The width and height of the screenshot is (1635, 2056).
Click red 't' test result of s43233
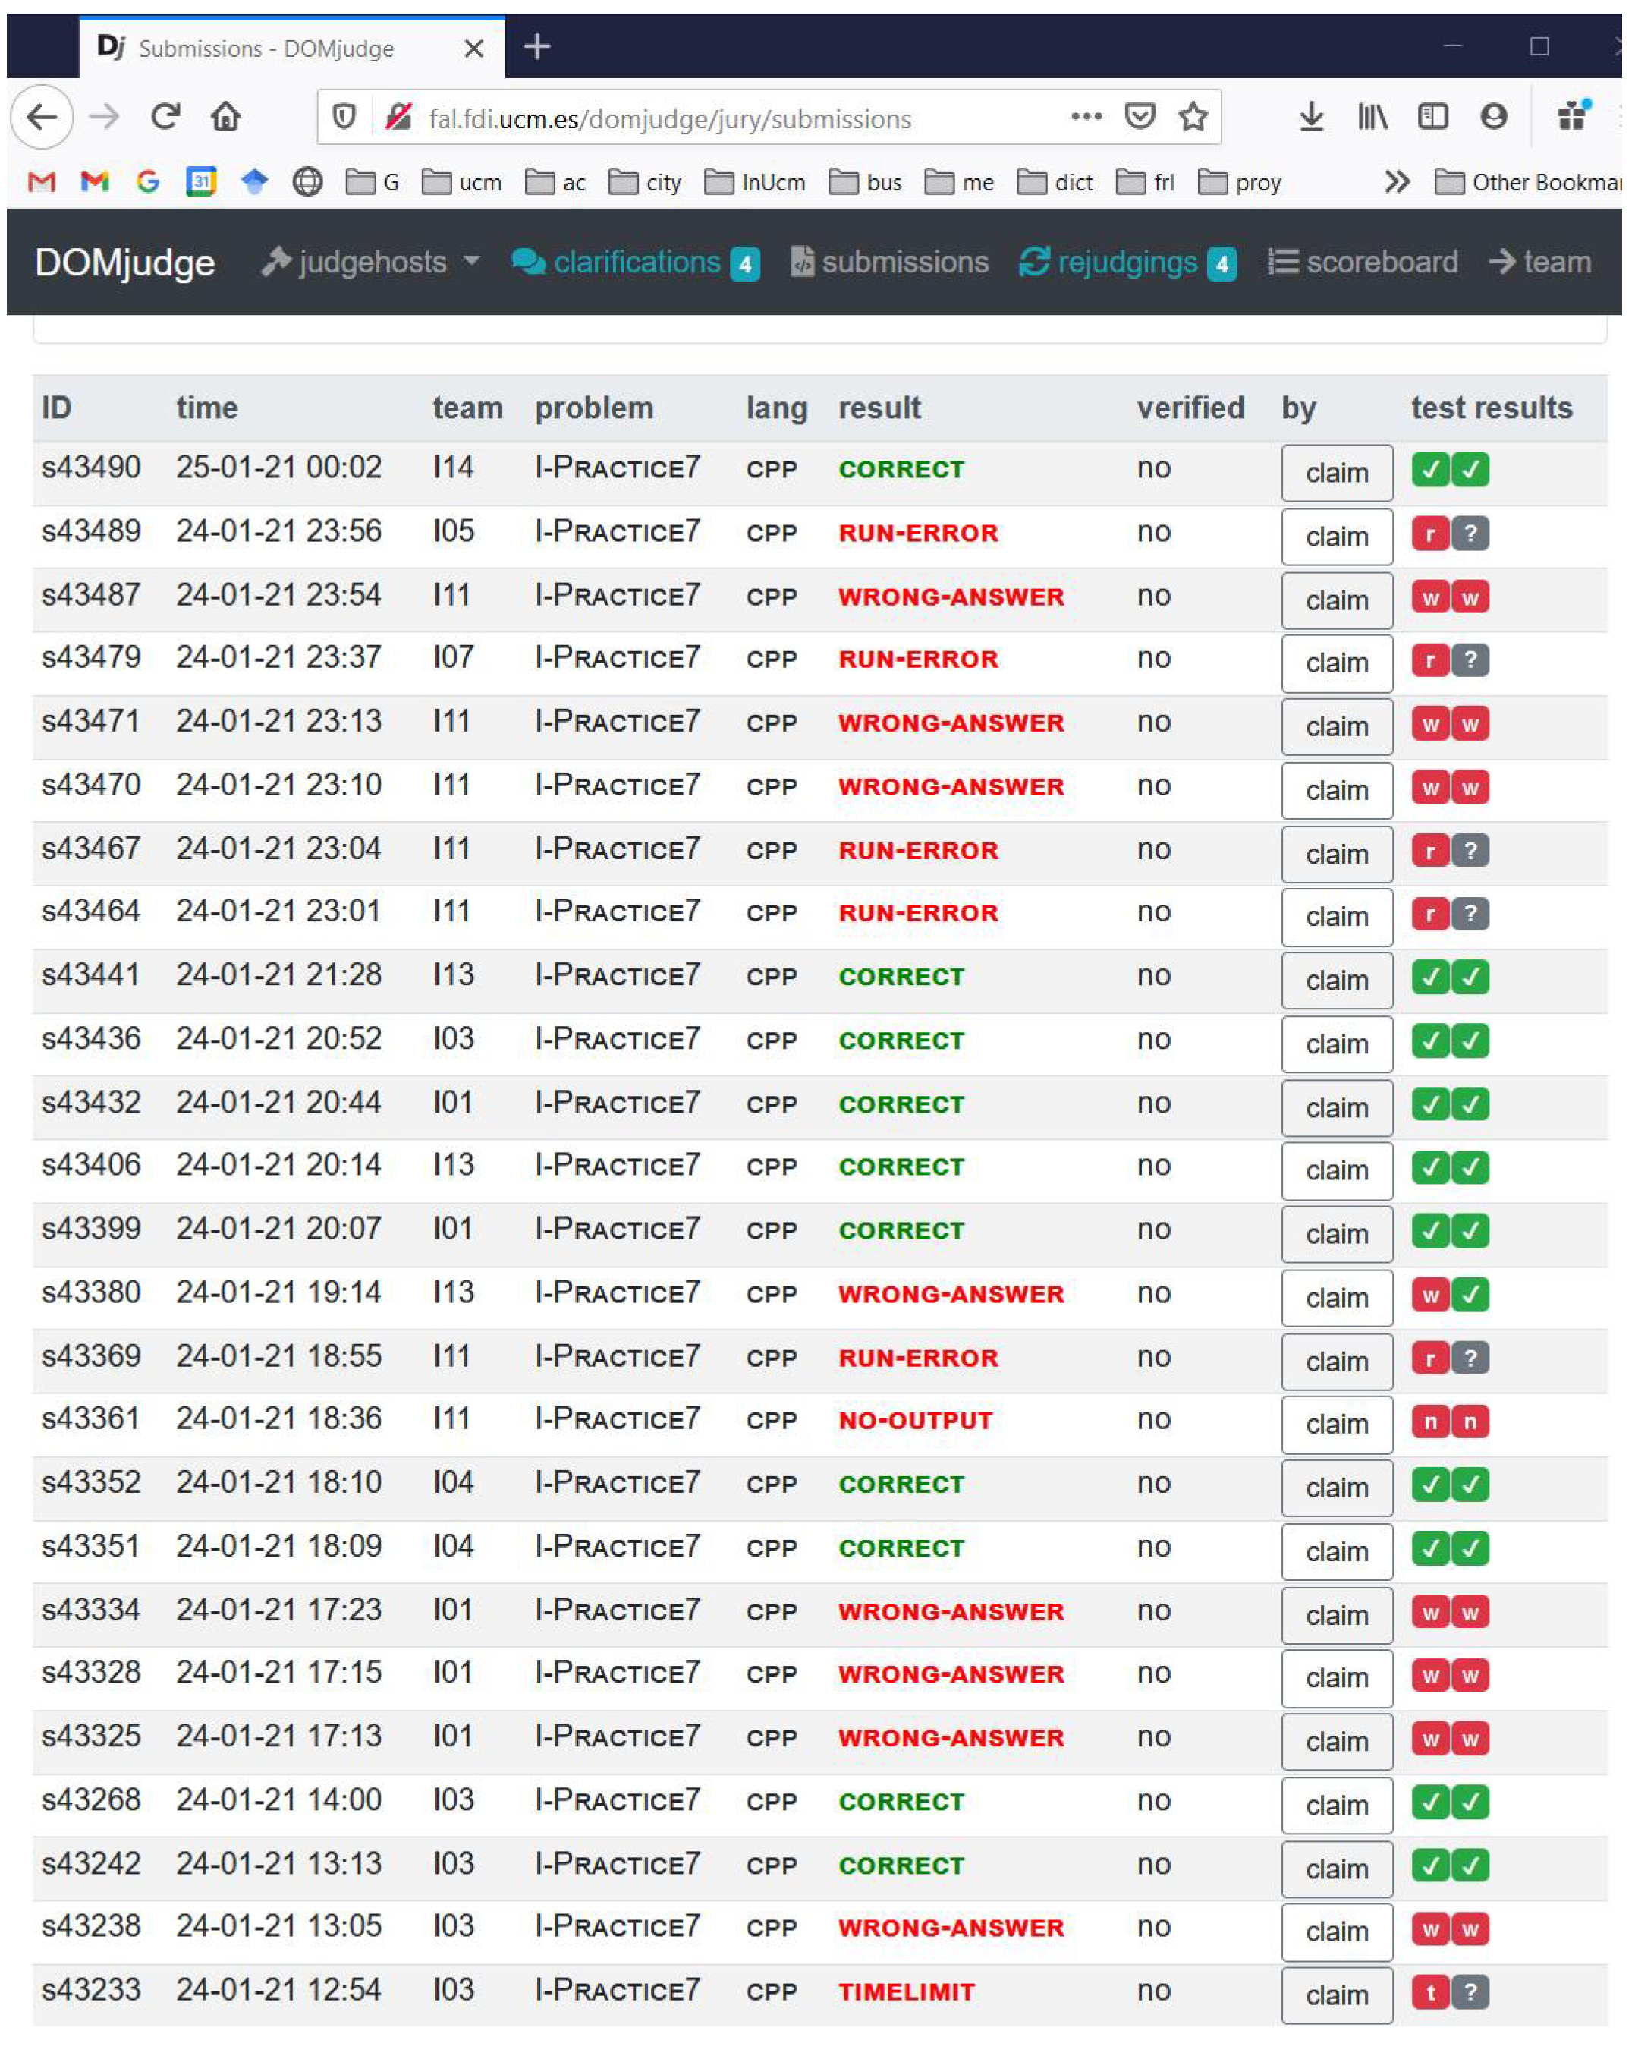click(x=1430, y=1991)
